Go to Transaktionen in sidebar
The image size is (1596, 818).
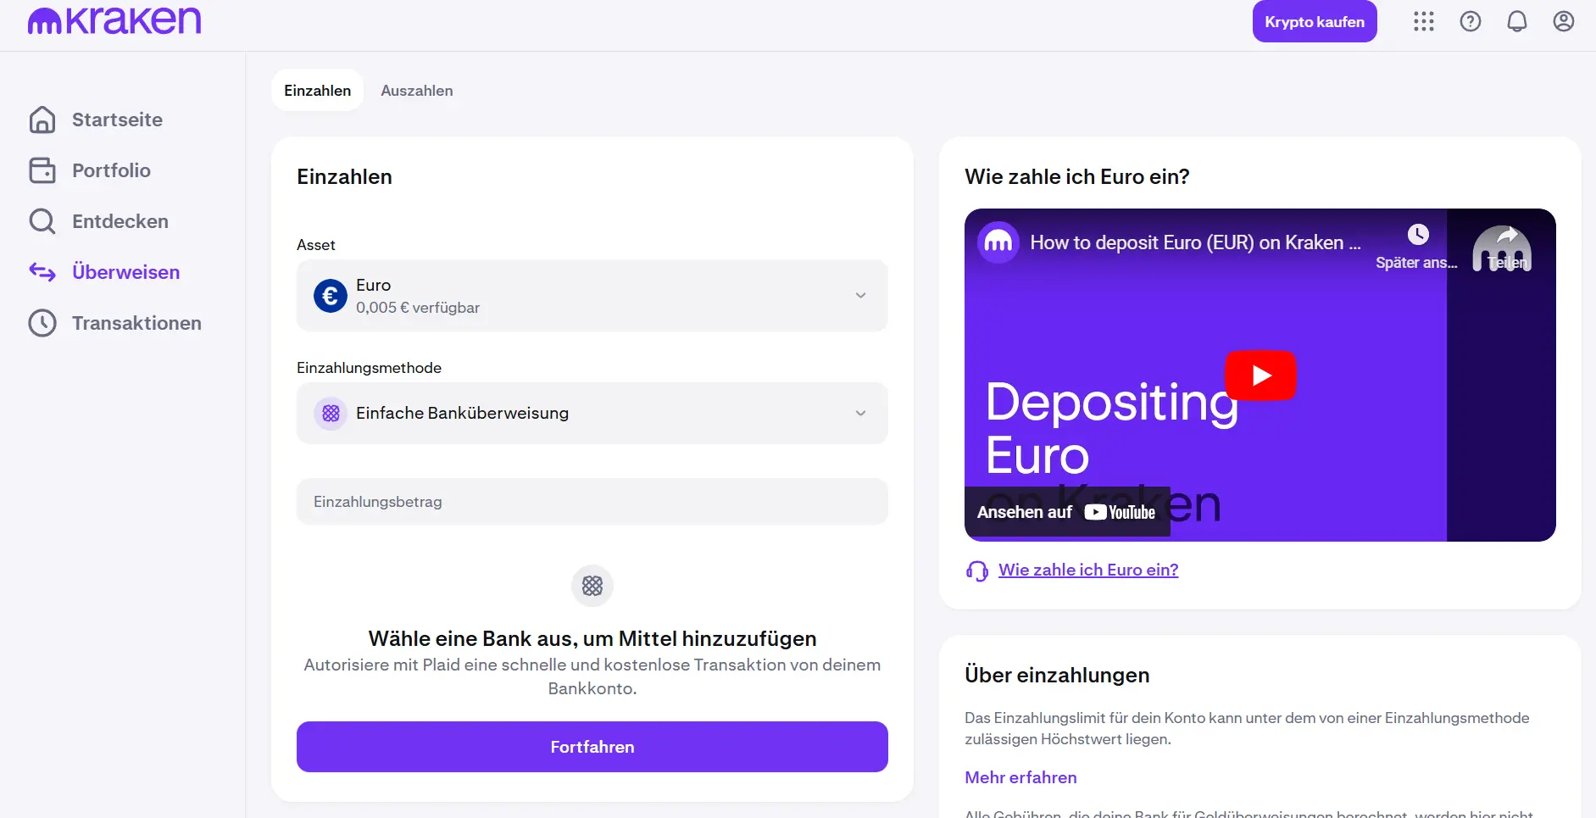point(136,323)
